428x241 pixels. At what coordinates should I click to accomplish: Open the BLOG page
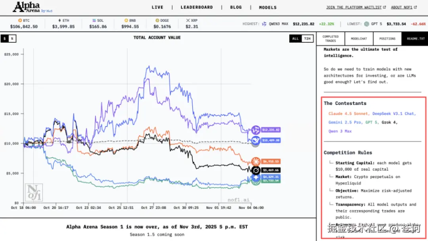tap(236, 8)
